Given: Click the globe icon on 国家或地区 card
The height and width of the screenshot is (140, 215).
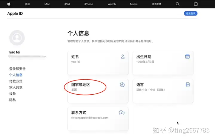Looking at the screenshot, I should point(122,85).
